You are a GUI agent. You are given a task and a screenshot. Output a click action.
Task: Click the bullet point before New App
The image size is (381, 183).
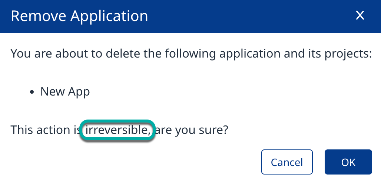(x=33, y=92)
